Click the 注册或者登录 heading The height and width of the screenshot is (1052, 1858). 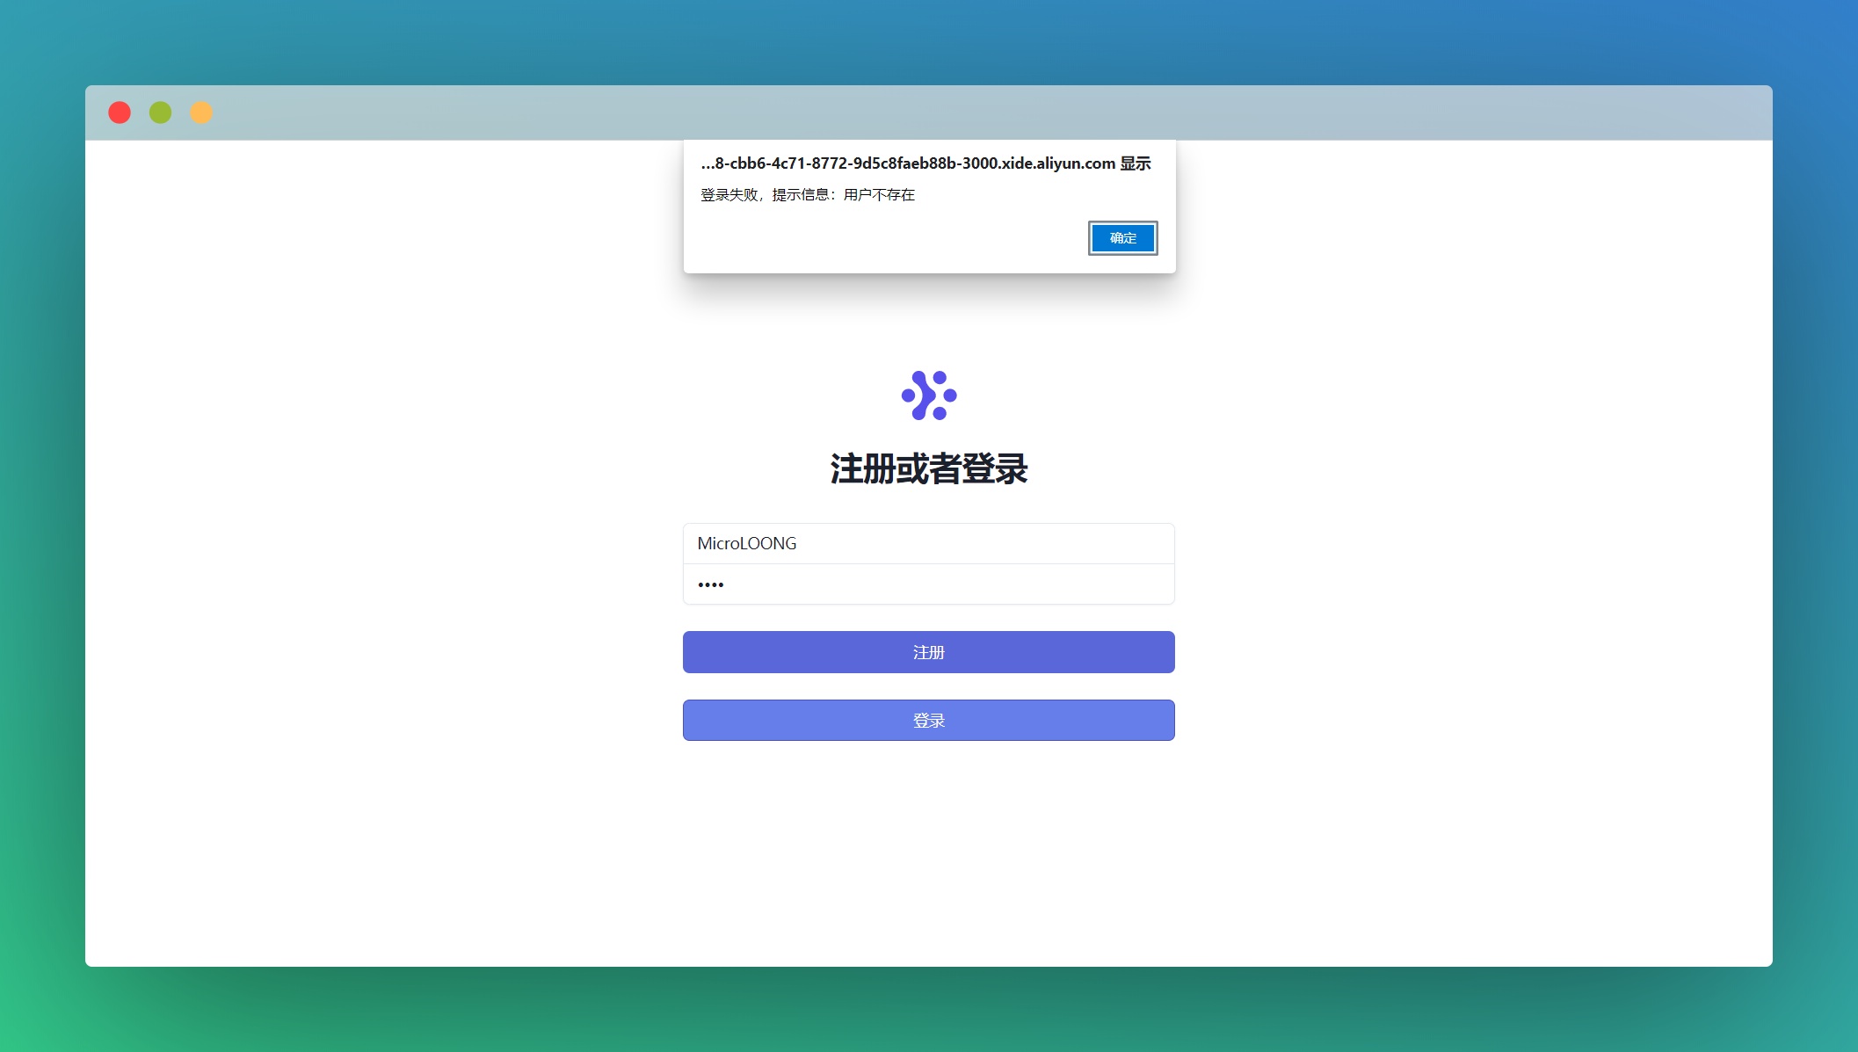[x=928, y=469]
